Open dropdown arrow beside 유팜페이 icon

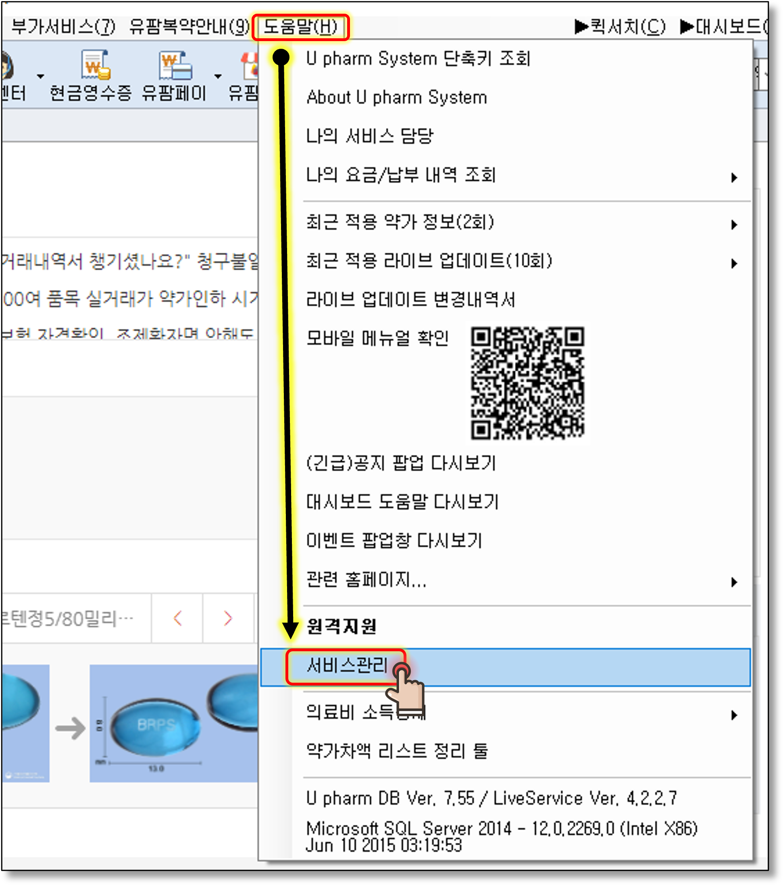click(218, 77)
